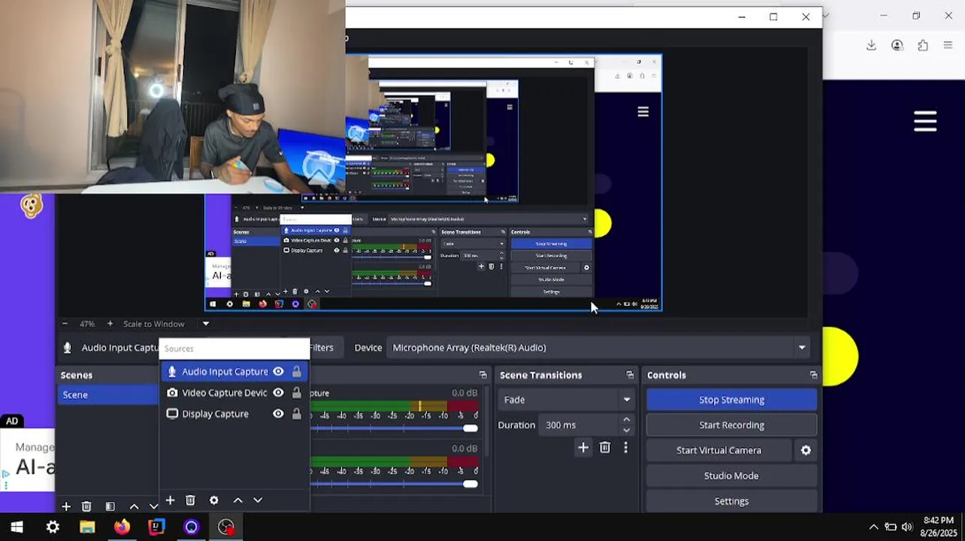965x541 pixels.
Task: Click Start Recording
Action: coord(731,425)
